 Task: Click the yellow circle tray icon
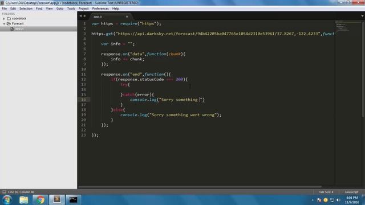[x=326, y=200]
